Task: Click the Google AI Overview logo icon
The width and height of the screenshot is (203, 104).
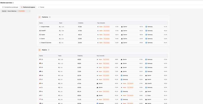Action: pos(40,43)
